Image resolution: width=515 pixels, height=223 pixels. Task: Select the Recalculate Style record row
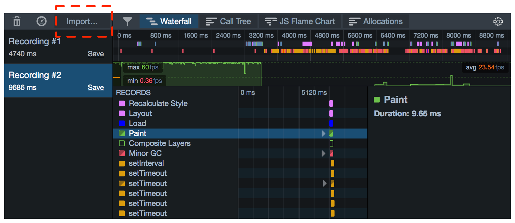click(x=158, y=103)
